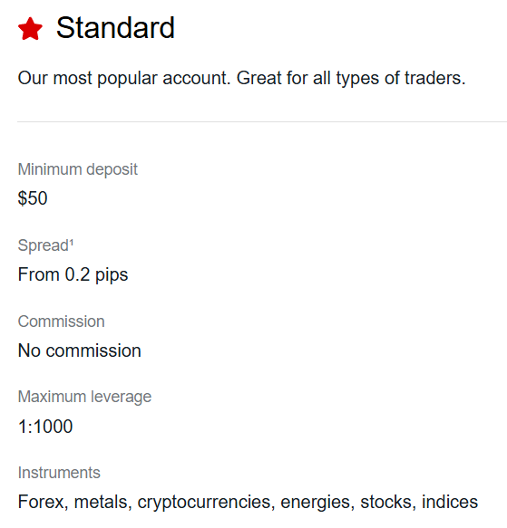Click the Maximum leverage label
Viewport: 507px width, 528px height.
(84, 397)
